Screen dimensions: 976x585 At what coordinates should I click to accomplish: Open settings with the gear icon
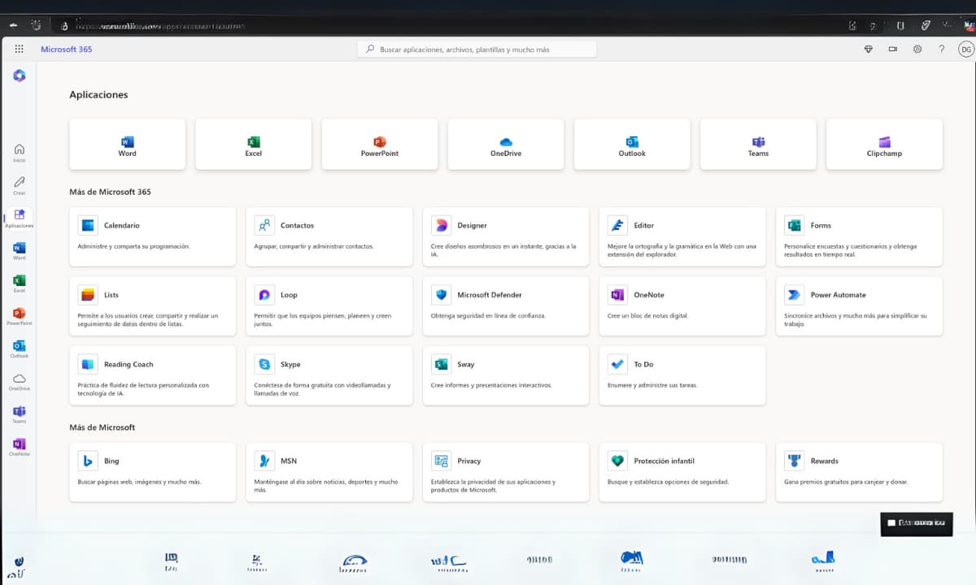click(917, 50)
